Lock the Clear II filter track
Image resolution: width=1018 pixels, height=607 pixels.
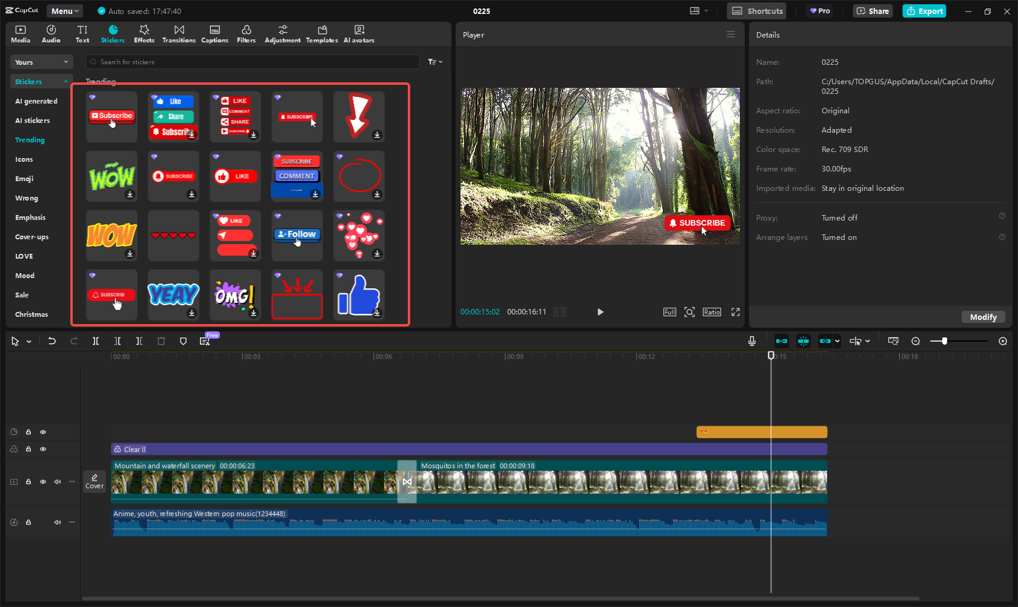click(x=28, y=449)
